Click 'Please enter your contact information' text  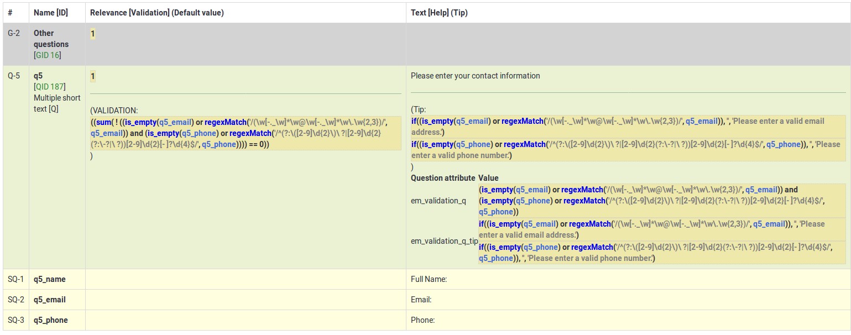(x=475, y=76)
